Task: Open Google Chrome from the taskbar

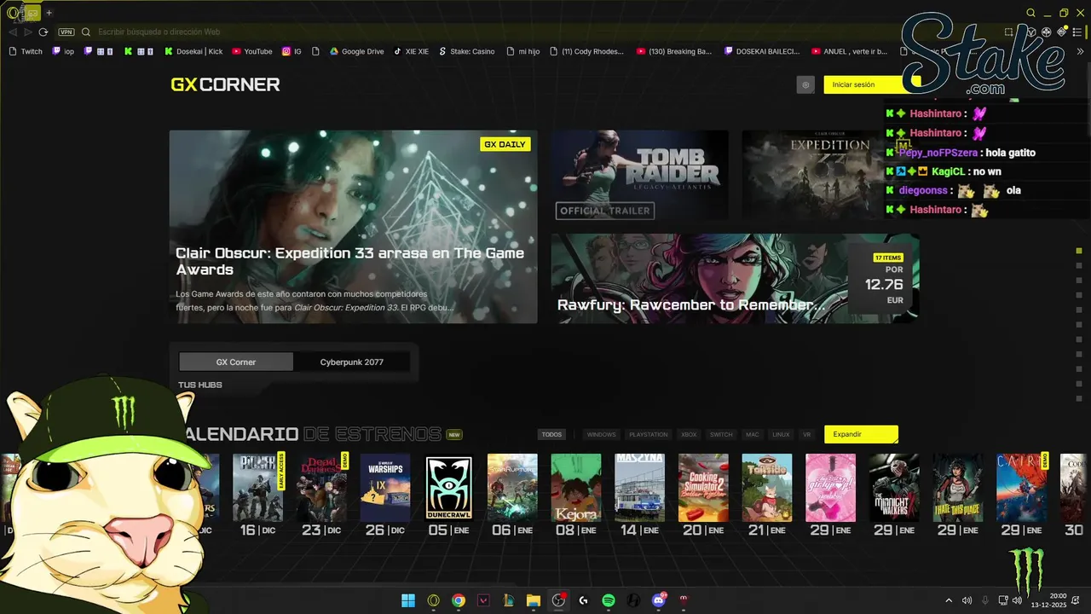Action: (x=459, y=600)
